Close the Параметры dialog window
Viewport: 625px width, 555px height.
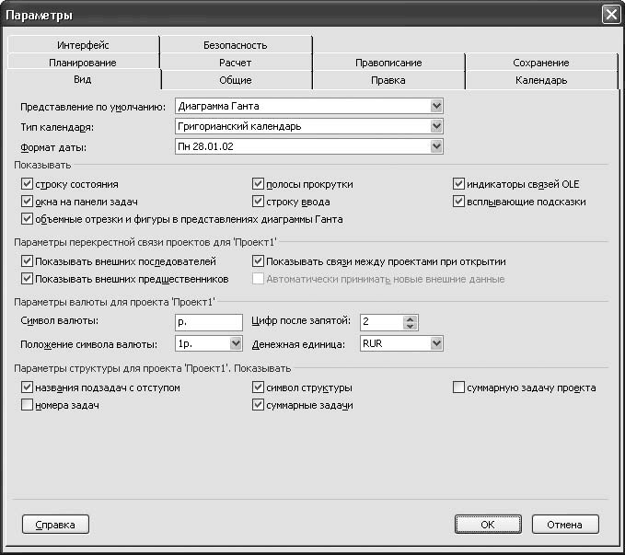pos(609,16)
